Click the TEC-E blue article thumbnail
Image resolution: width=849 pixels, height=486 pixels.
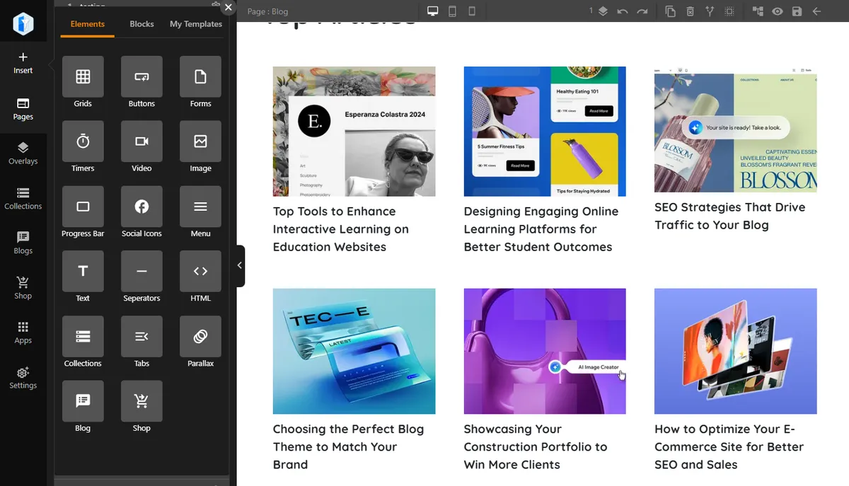click(x=354, y=351)
